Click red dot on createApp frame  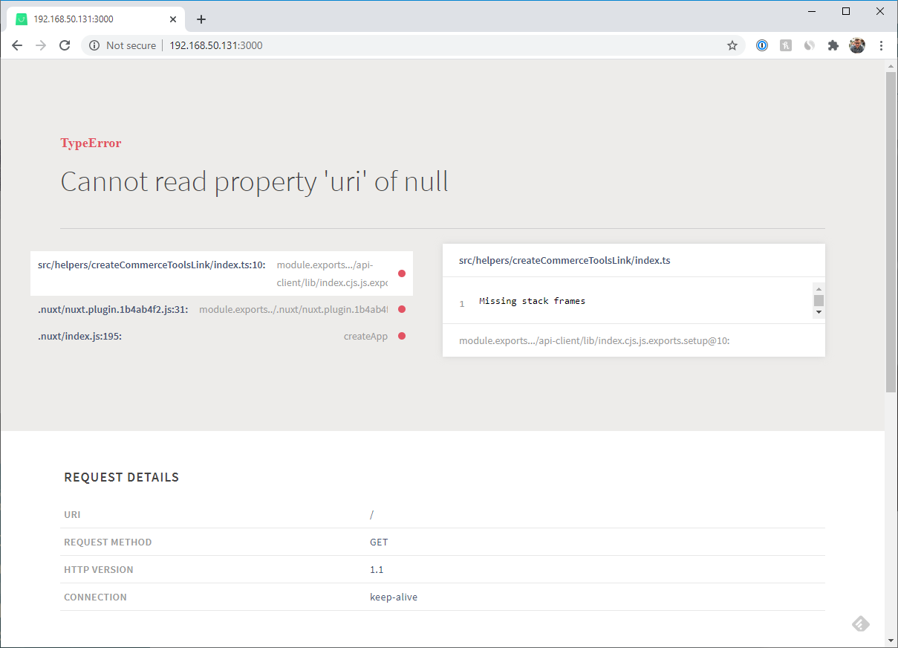click(402, 336)
